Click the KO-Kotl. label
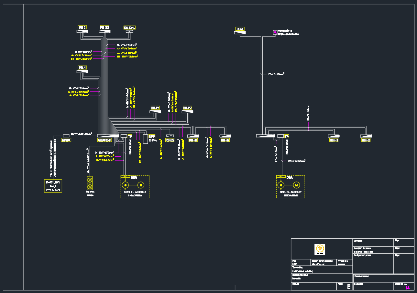Image resolution: width=417 pixels, height=293 pixels. [129, 28]
